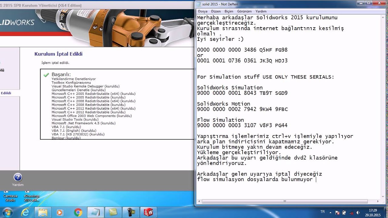Click 'For Simulation stuff USE ONLY THESE SERIALS:' line

[266, 77]
